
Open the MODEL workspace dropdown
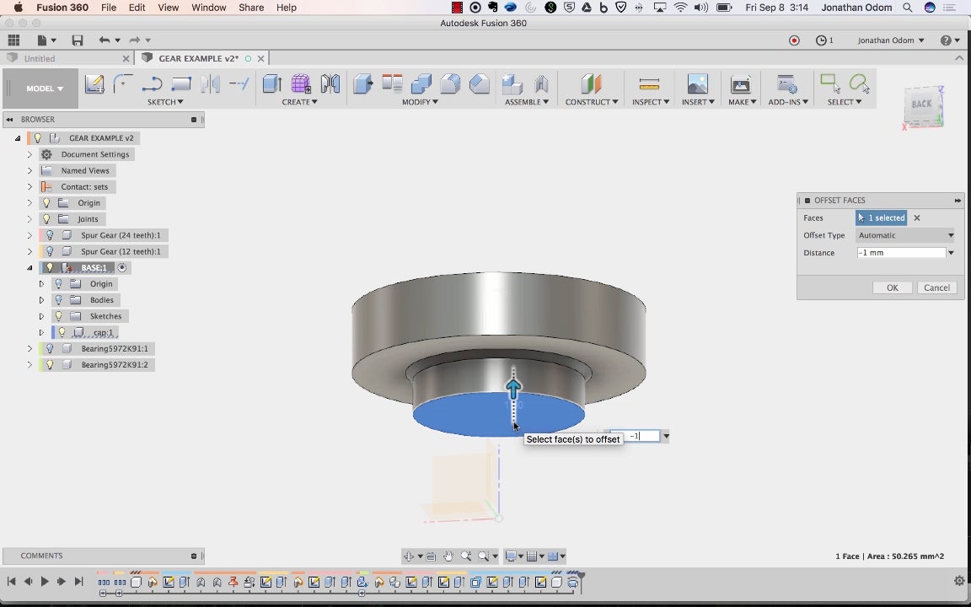[44, 89]
